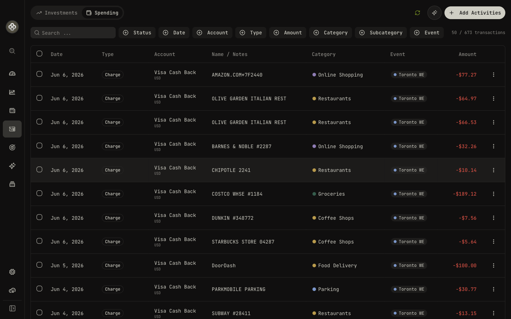Open the performance chart icon in sidebar

tap(12, 92)
